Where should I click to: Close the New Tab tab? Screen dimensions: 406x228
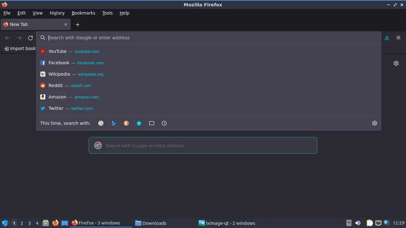(x=66, y=24)
